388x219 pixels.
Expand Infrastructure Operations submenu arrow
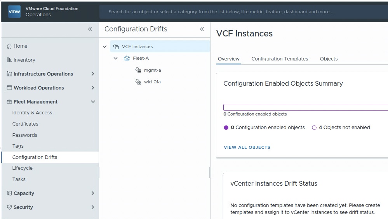point(92,74)
